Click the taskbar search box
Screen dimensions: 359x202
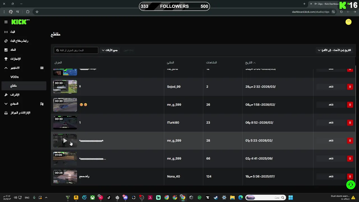click(x=265, y=198)
